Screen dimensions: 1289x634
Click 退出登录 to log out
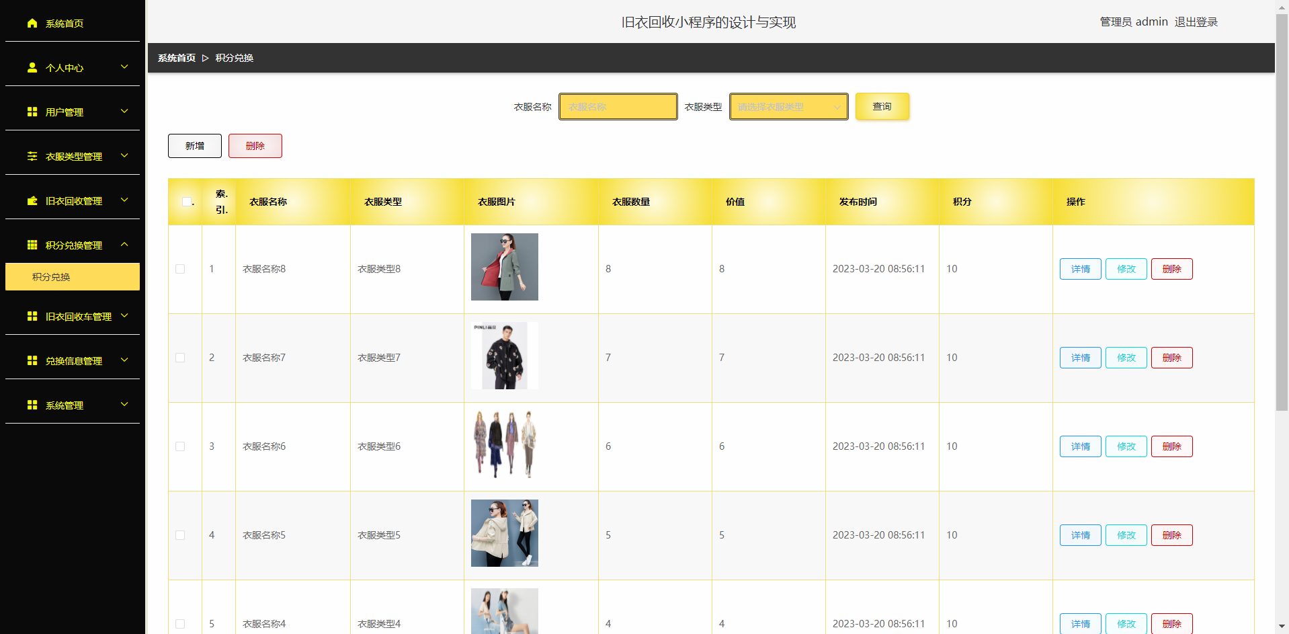[x=1196, y=22]
